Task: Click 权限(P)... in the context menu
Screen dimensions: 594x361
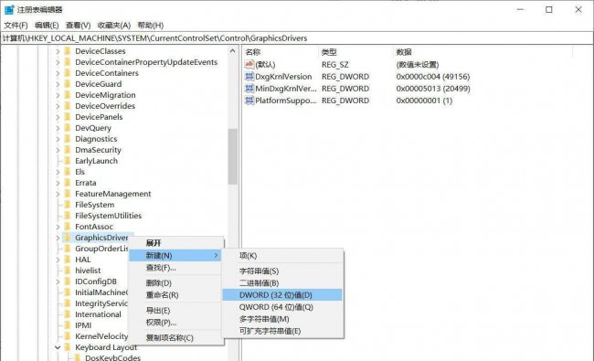Action: (x=175, y=323)
